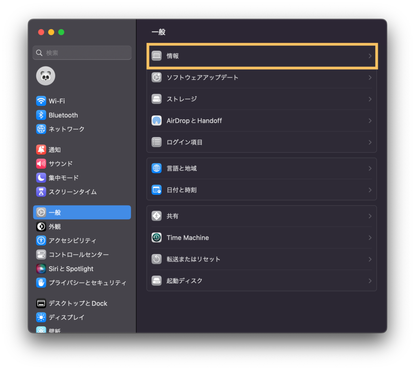This screenshot has height=370, width=415.
Task: Click the Bluetooth icon in sidebar
Action: point(41,115)
